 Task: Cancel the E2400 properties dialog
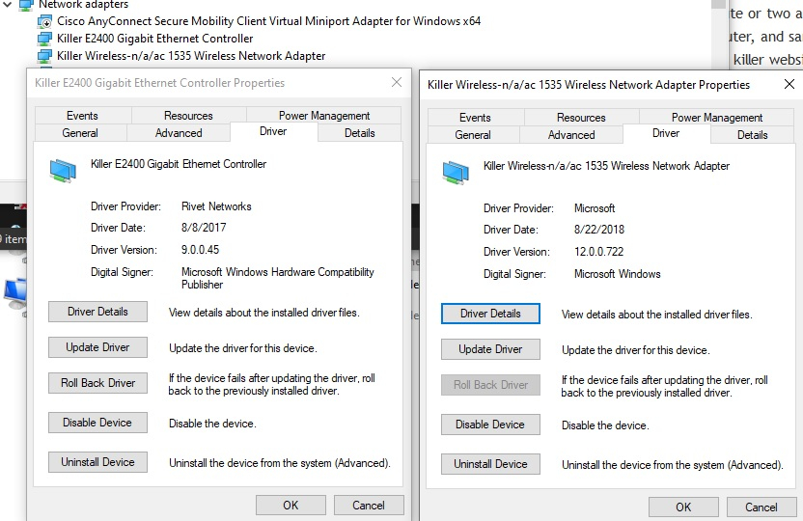pos(369,506)
